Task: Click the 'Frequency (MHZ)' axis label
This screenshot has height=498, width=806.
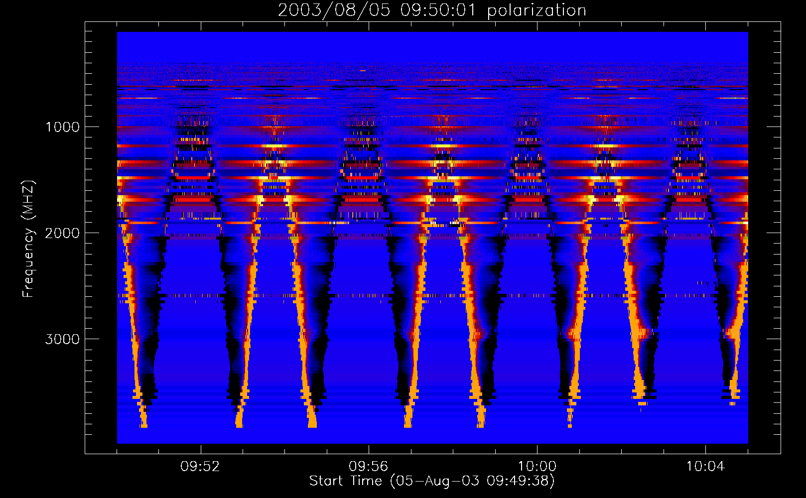Action: [28, 239]
